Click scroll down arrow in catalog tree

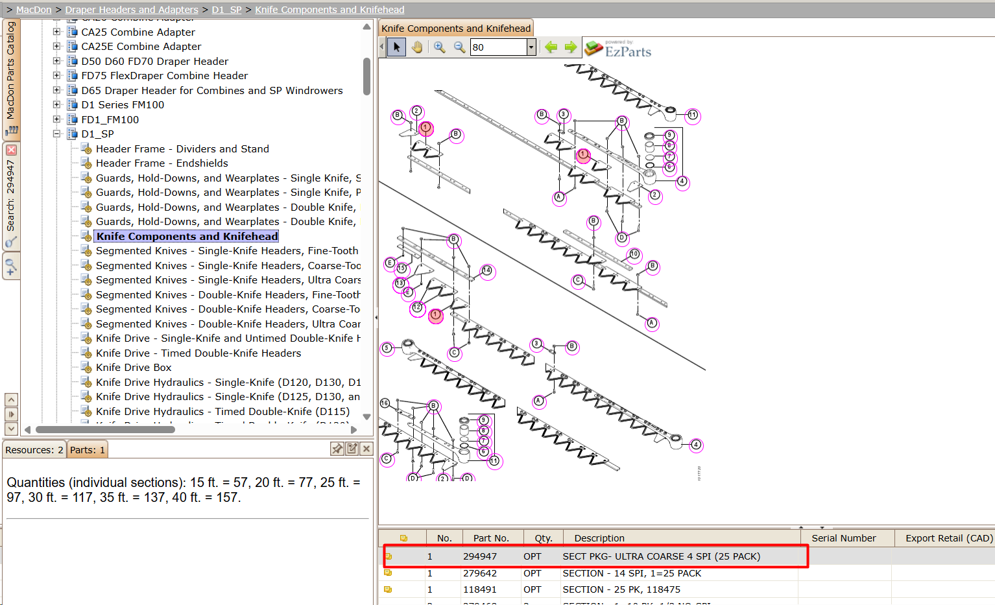[x=366, y=417]
